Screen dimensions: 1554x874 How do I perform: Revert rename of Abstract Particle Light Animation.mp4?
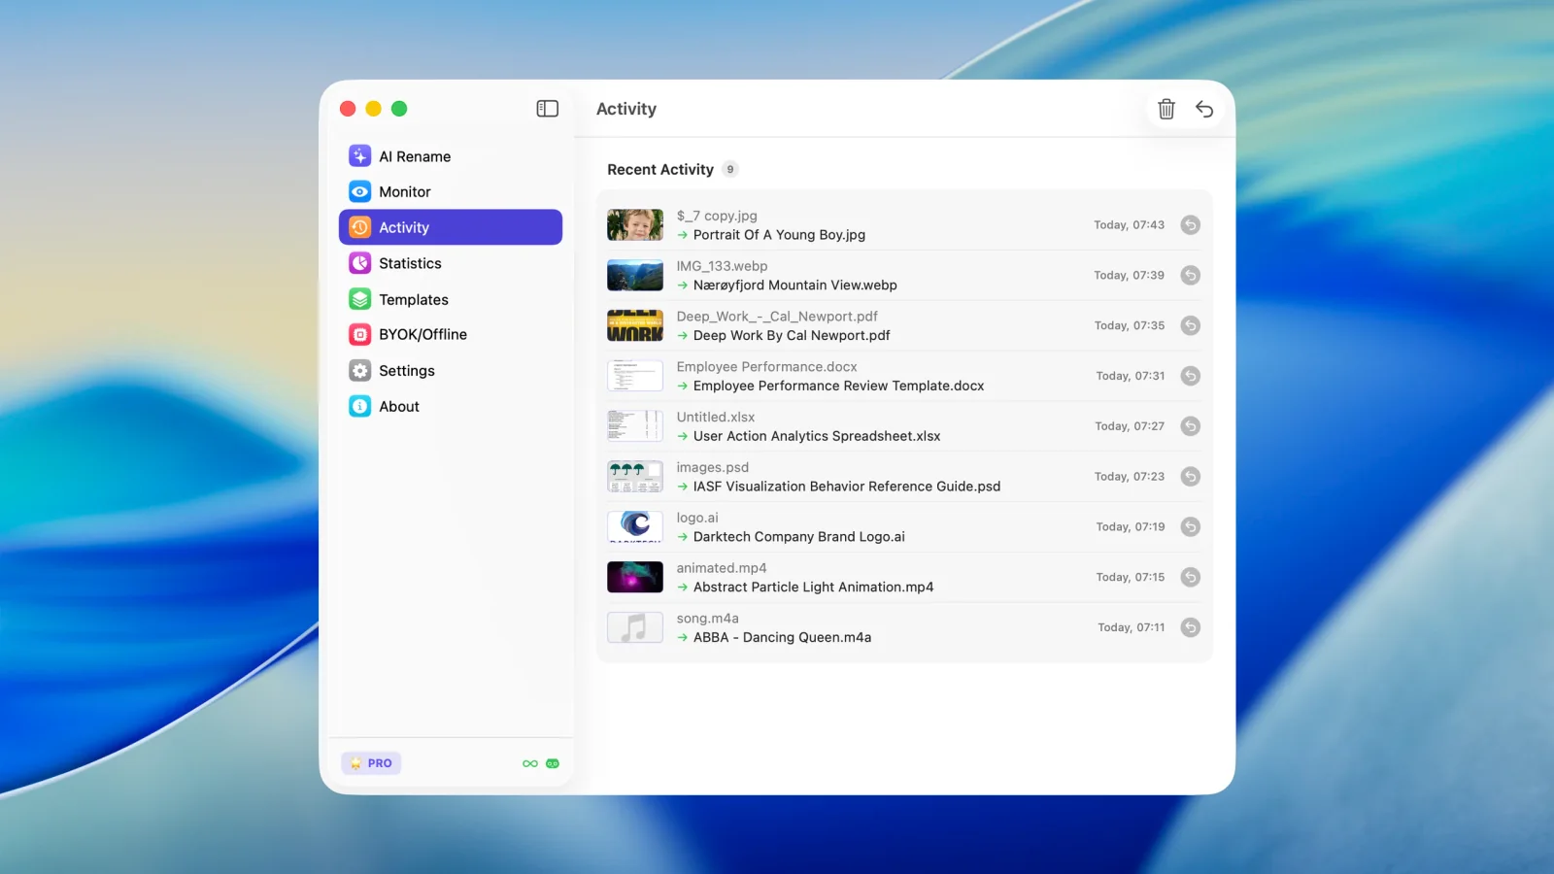(x=1190, y=577)
